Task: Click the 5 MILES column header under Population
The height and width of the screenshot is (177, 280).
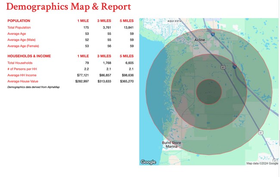Action: [127, 21]
